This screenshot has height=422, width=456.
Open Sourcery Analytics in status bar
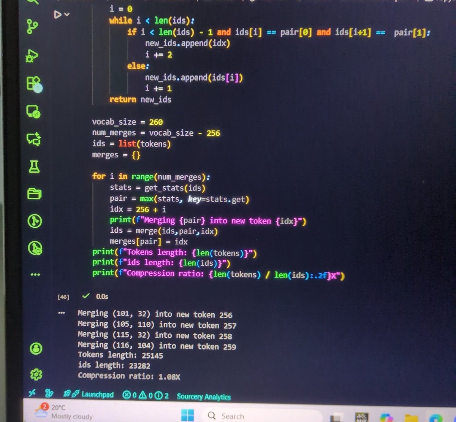tap(204, 397)
